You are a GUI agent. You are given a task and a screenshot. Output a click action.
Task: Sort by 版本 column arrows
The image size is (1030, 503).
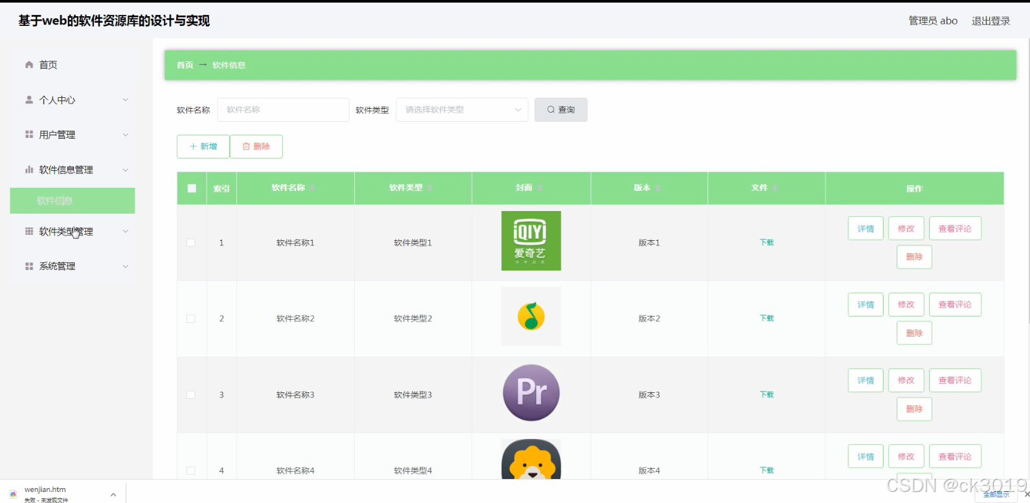[657, 188]
